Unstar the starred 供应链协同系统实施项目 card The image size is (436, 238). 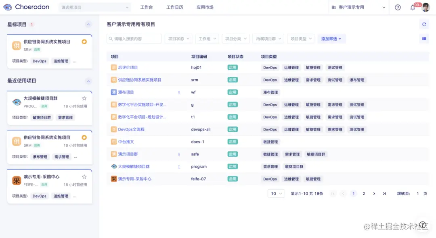pyautogui.click(x=84, y=41)
